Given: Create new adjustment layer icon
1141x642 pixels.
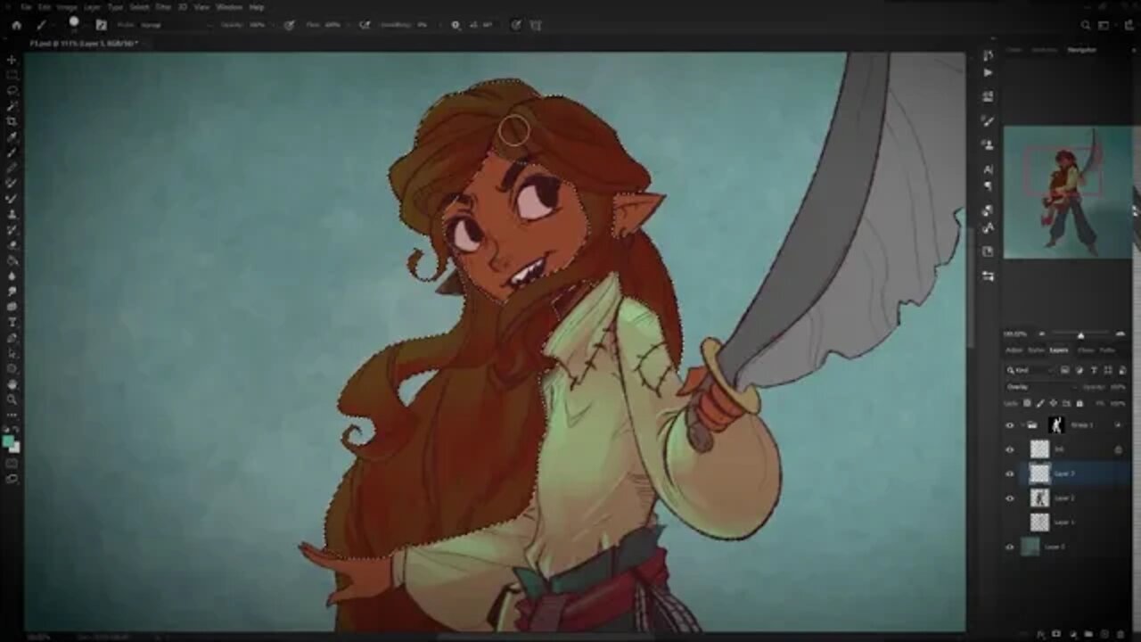Looking at the screenshot, I should pos(1073,634).
